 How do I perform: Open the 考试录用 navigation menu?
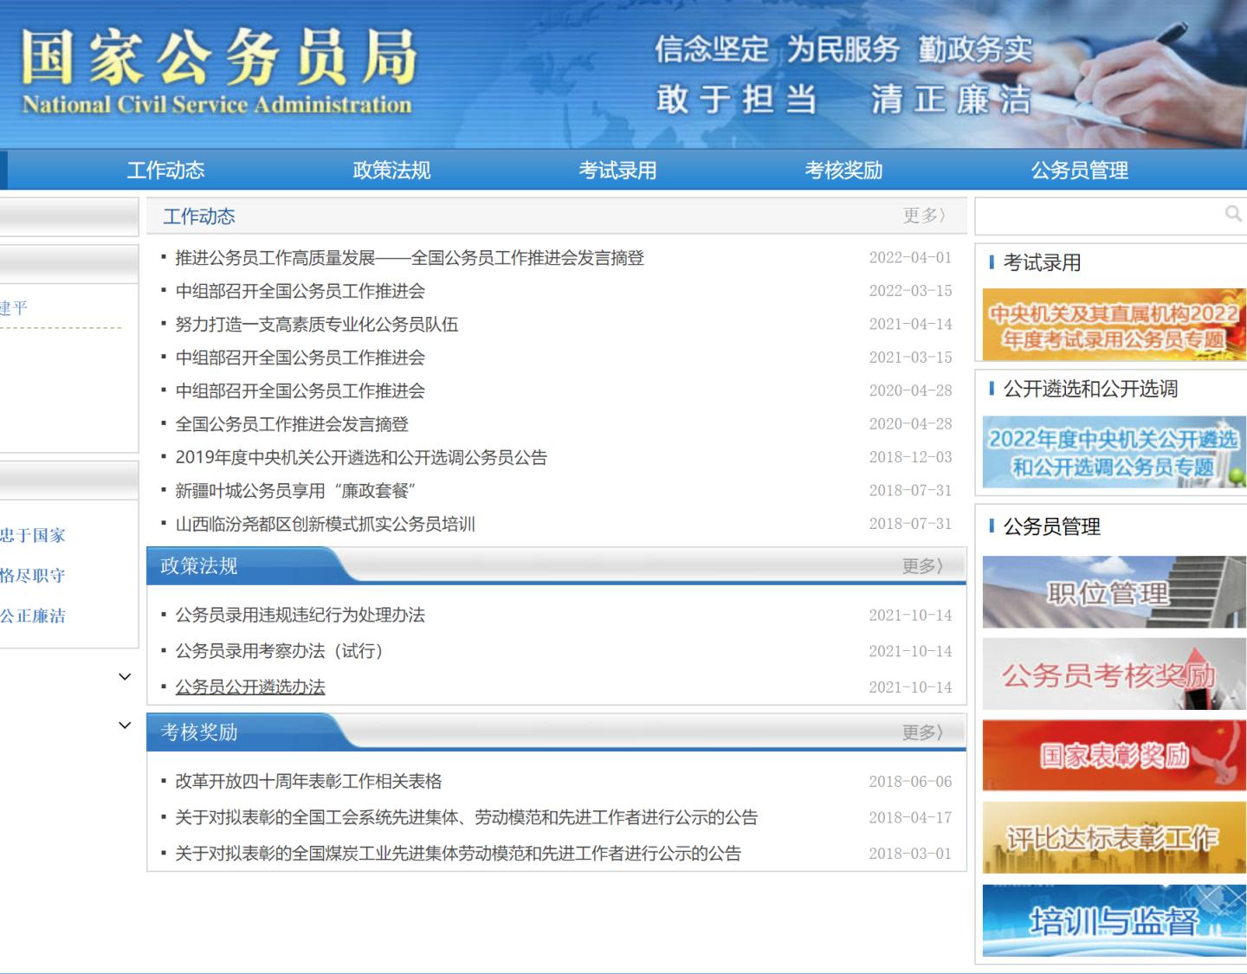coord(617,171)
